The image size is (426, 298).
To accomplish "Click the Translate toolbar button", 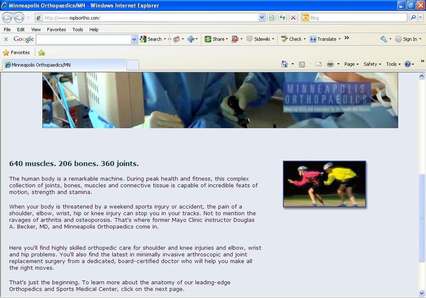I will coord(323,39).
